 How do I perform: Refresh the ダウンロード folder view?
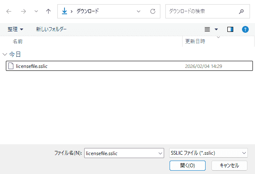click(153, 11)
